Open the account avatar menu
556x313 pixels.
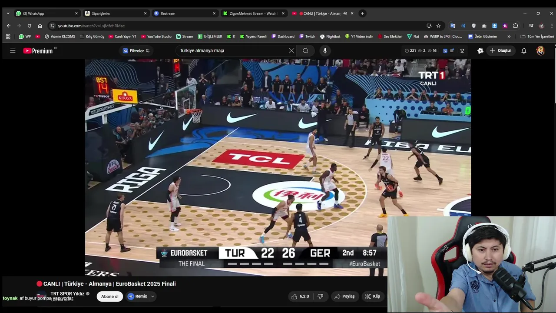coord(540,51)
